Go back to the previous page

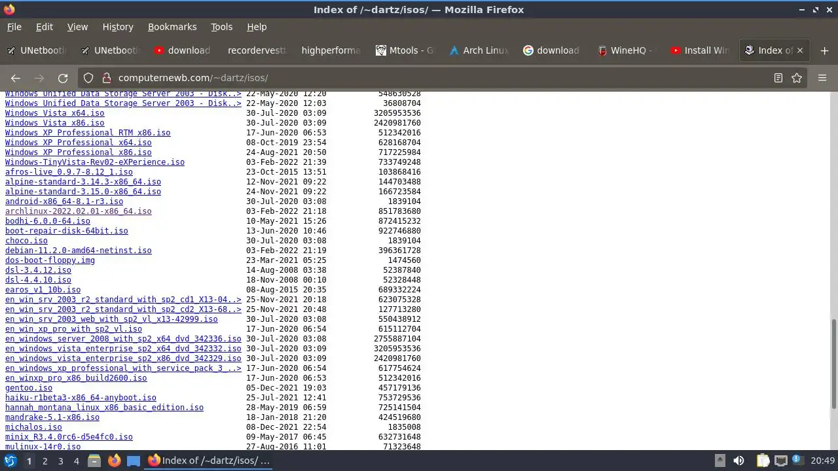[x=16, y=78]
